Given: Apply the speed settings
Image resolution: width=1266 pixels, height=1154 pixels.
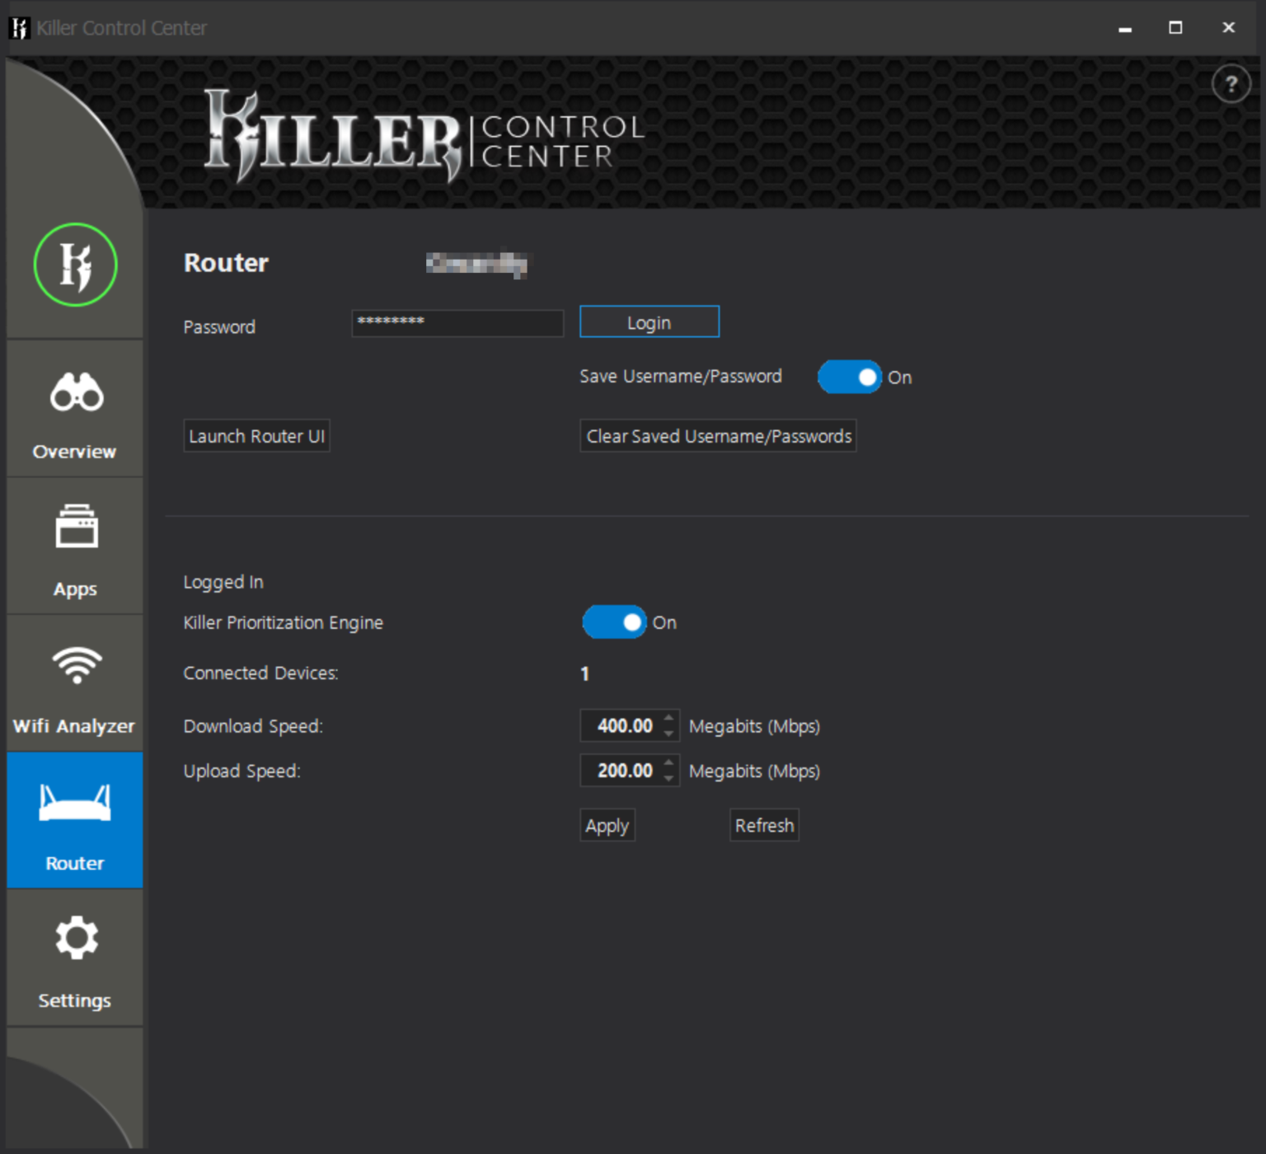Looking at the screenshot, I should click(607, 825).
